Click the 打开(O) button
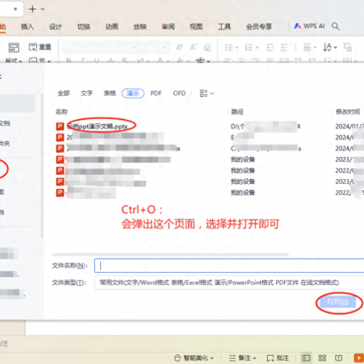 coord(337,302)
